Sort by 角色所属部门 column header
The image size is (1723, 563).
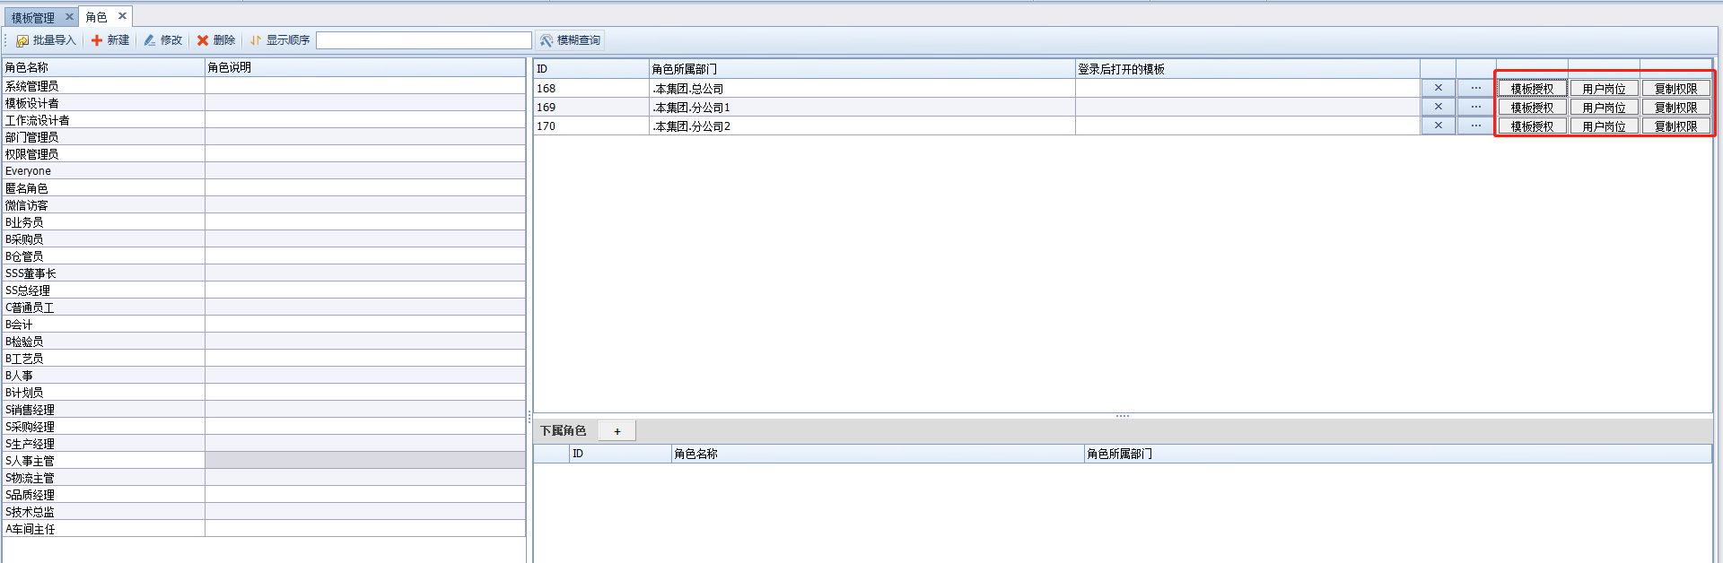[x=861, y=69]
